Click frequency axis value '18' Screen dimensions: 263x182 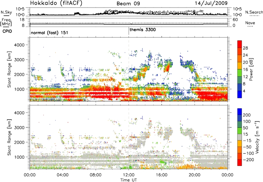click(x=22, y=20)
